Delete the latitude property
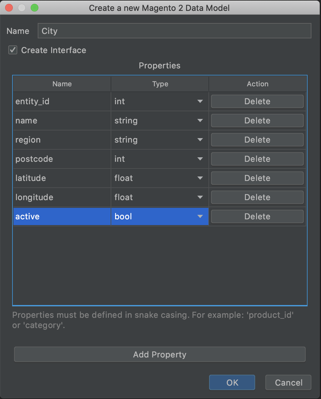The image size is (321, 399). coord(257,178)
